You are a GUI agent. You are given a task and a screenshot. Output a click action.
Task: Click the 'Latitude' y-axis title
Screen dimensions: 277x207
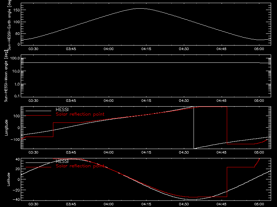[8, 179]
